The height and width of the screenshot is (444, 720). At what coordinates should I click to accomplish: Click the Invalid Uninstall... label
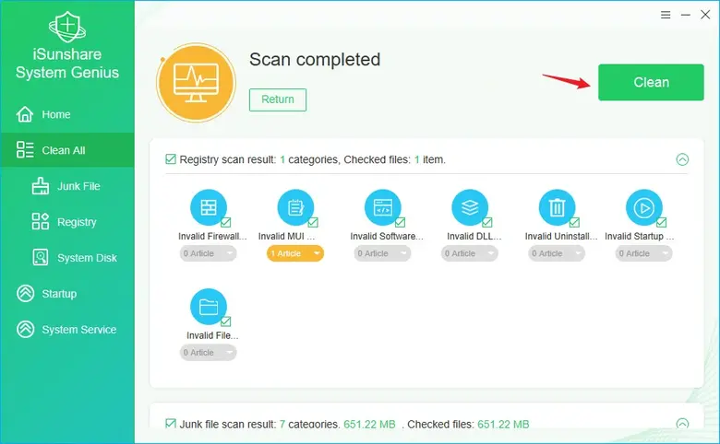pyautogui.click(x=561, y=237)
